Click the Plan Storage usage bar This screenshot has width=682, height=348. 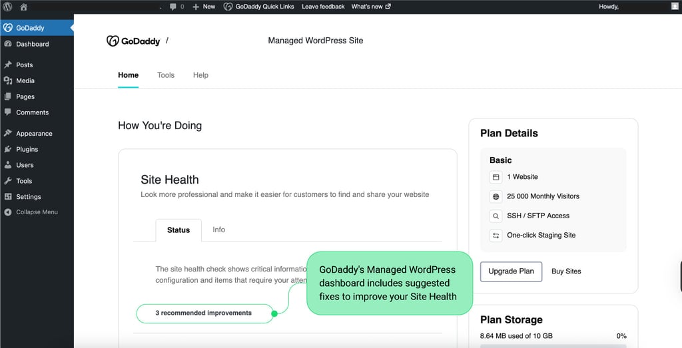[553, 346]
